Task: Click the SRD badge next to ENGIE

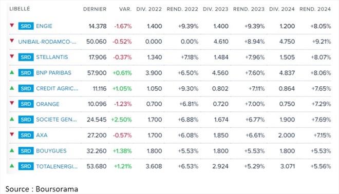Action: click(x=26, y=26)
